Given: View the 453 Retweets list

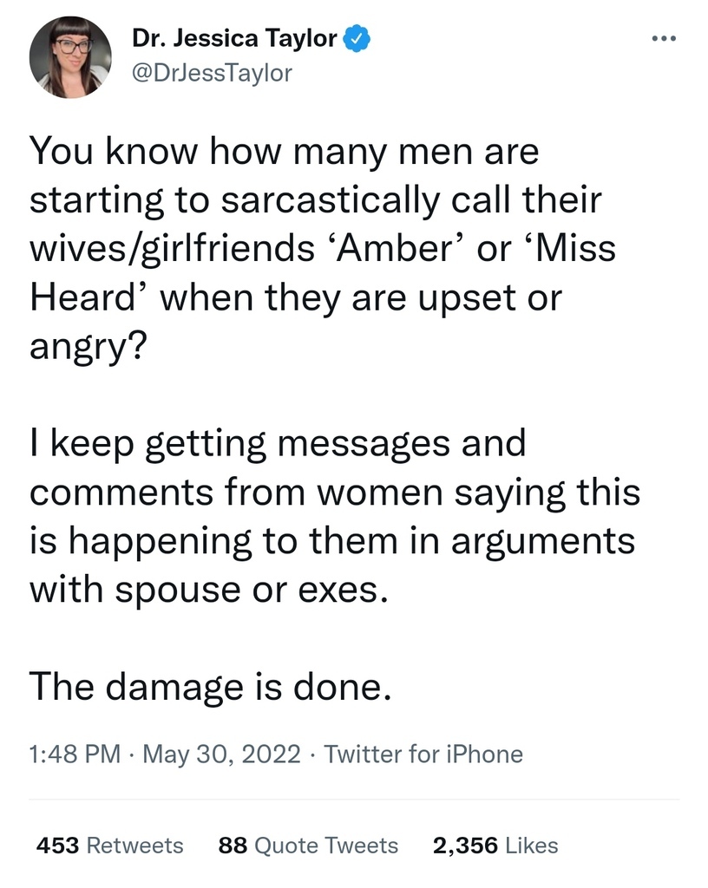Looking at the screenshot, I should point(110,846).
